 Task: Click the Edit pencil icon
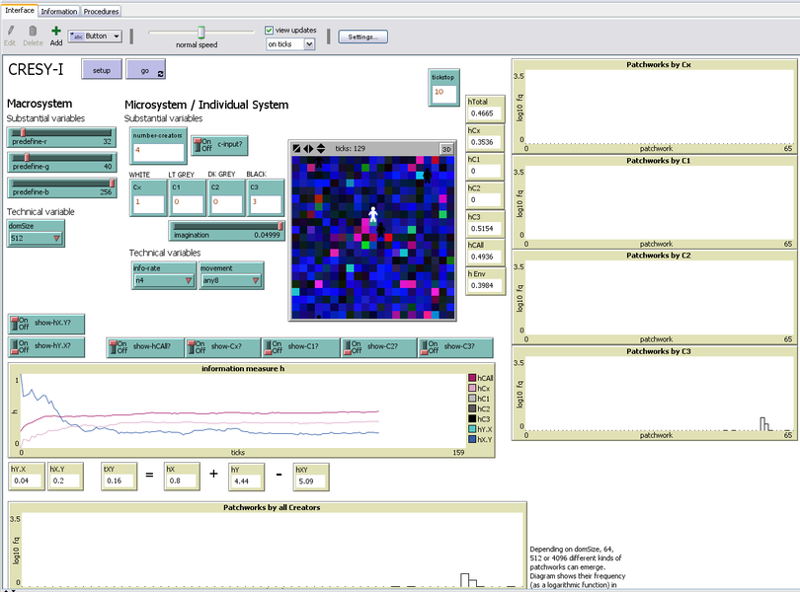10,32
